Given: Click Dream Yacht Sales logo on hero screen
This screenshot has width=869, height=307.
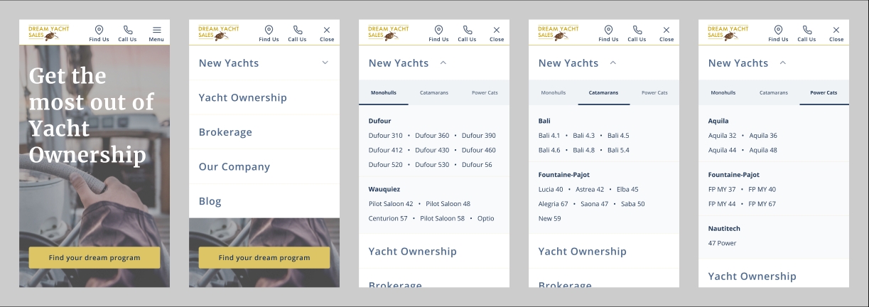Looking at the screenshot, I should click(44, 33).
